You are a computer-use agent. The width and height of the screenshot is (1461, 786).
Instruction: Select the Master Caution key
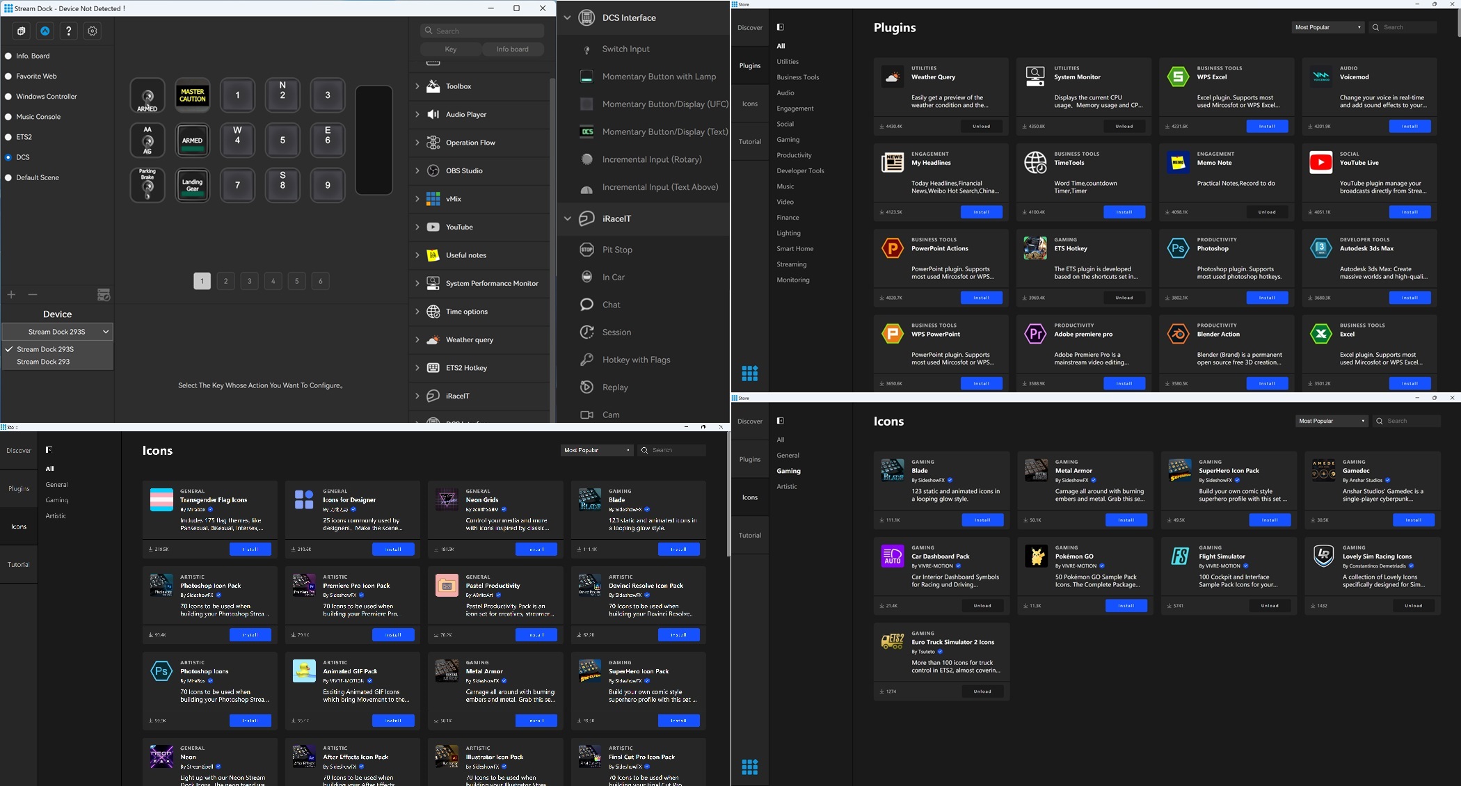click(193, 95)
